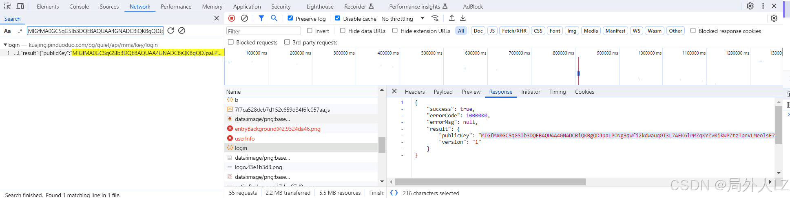Focus the search query input field
The image size is (790, 198).
(95, 31)
